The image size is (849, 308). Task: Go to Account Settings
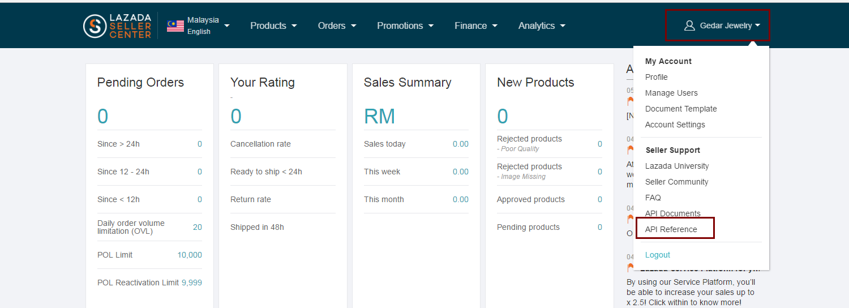[675, 125]
